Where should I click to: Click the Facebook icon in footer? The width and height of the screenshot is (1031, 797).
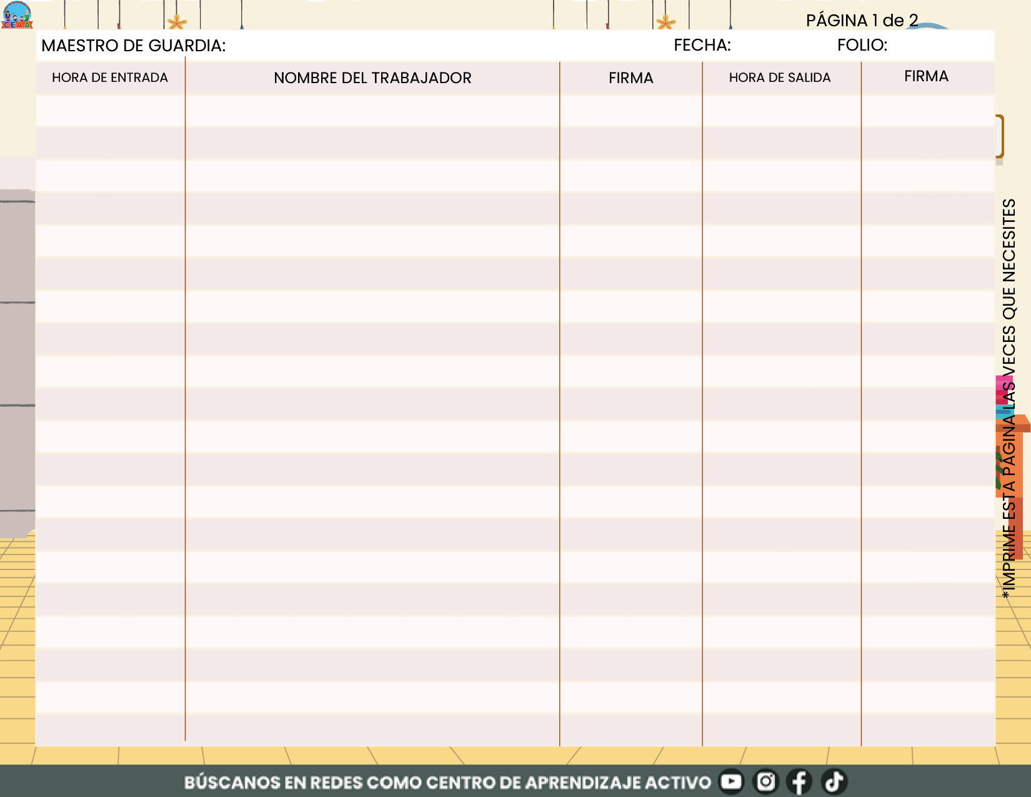click(799, 782)
